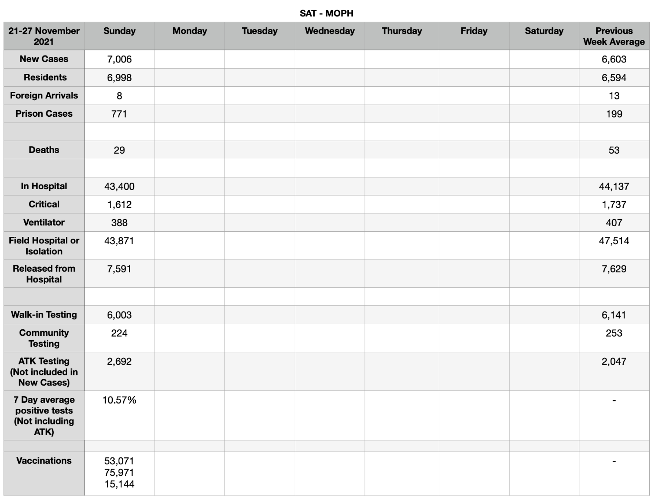Viewport: 651px width, 499px height.
Task: Click the New Cases Sunday value 7,006
Action: (x=119, y=59)
